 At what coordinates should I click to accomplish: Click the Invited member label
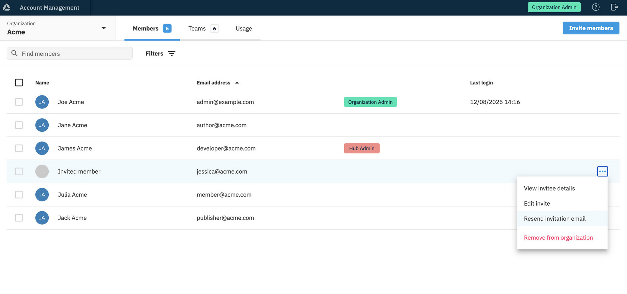coord(79,172)
